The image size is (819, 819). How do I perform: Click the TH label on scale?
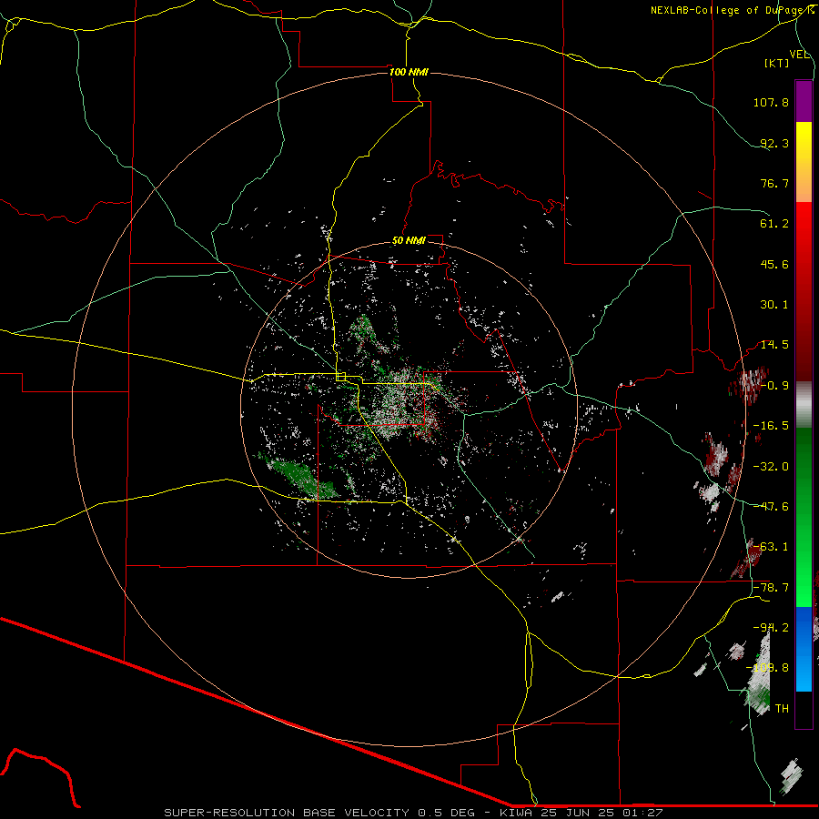click(782, 709)
